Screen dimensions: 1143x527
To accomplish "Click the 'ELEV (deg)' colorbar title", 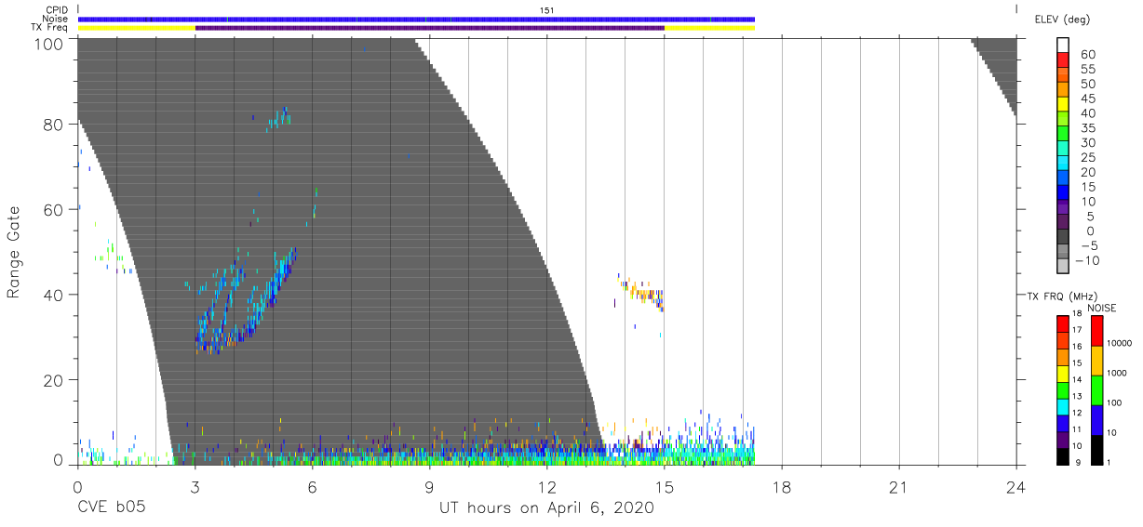I will (1063, 19).
